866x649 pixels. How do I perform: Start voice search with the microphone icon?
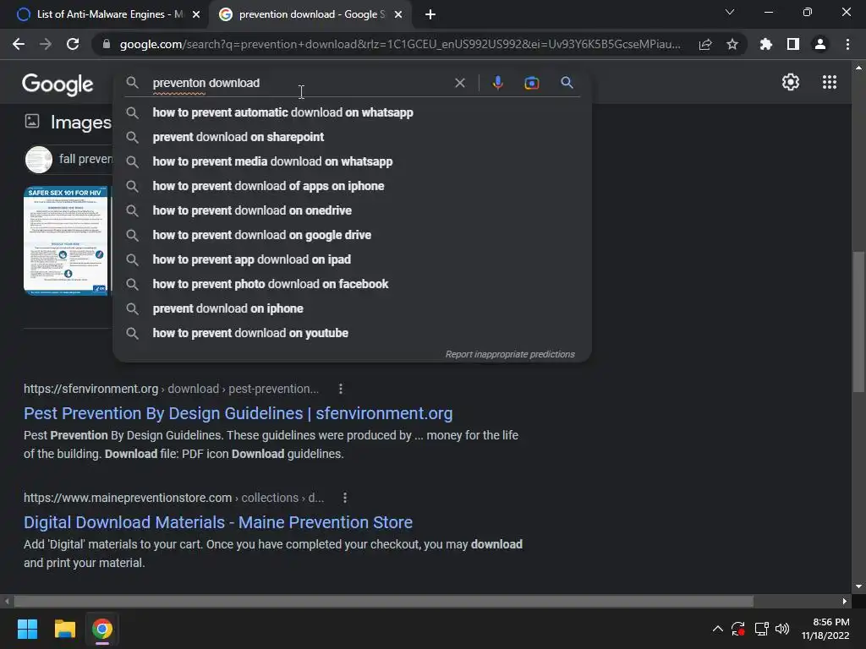[497, 83]
